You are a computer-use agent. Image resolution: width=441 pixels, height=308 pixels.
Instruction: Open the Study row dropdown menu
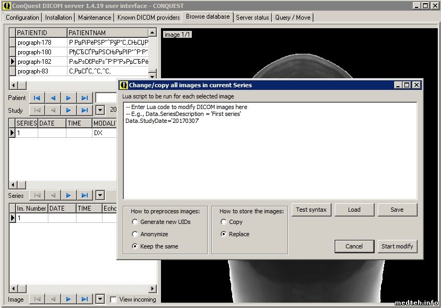(x=100, y=110)
